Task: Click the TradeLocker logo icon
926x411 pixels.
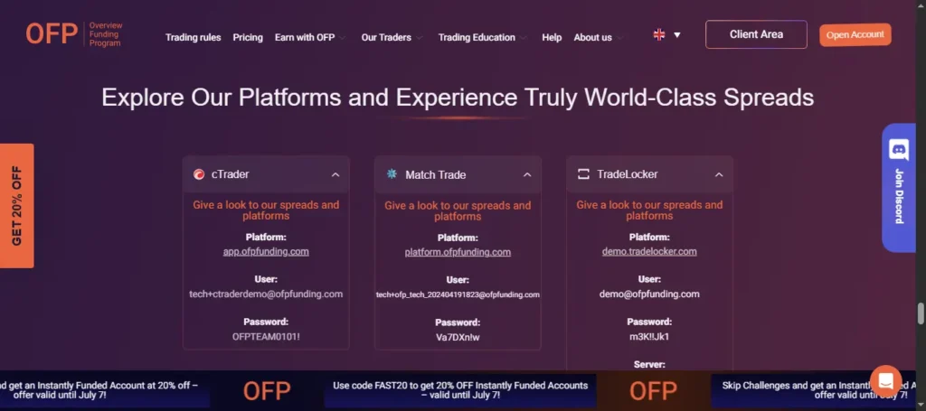Action: pyautogui.click(x=583, y=174)
